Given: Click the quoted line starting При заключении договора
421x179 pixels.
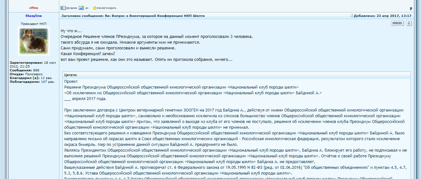Looking at the screenshot, I should coord(234,110).
